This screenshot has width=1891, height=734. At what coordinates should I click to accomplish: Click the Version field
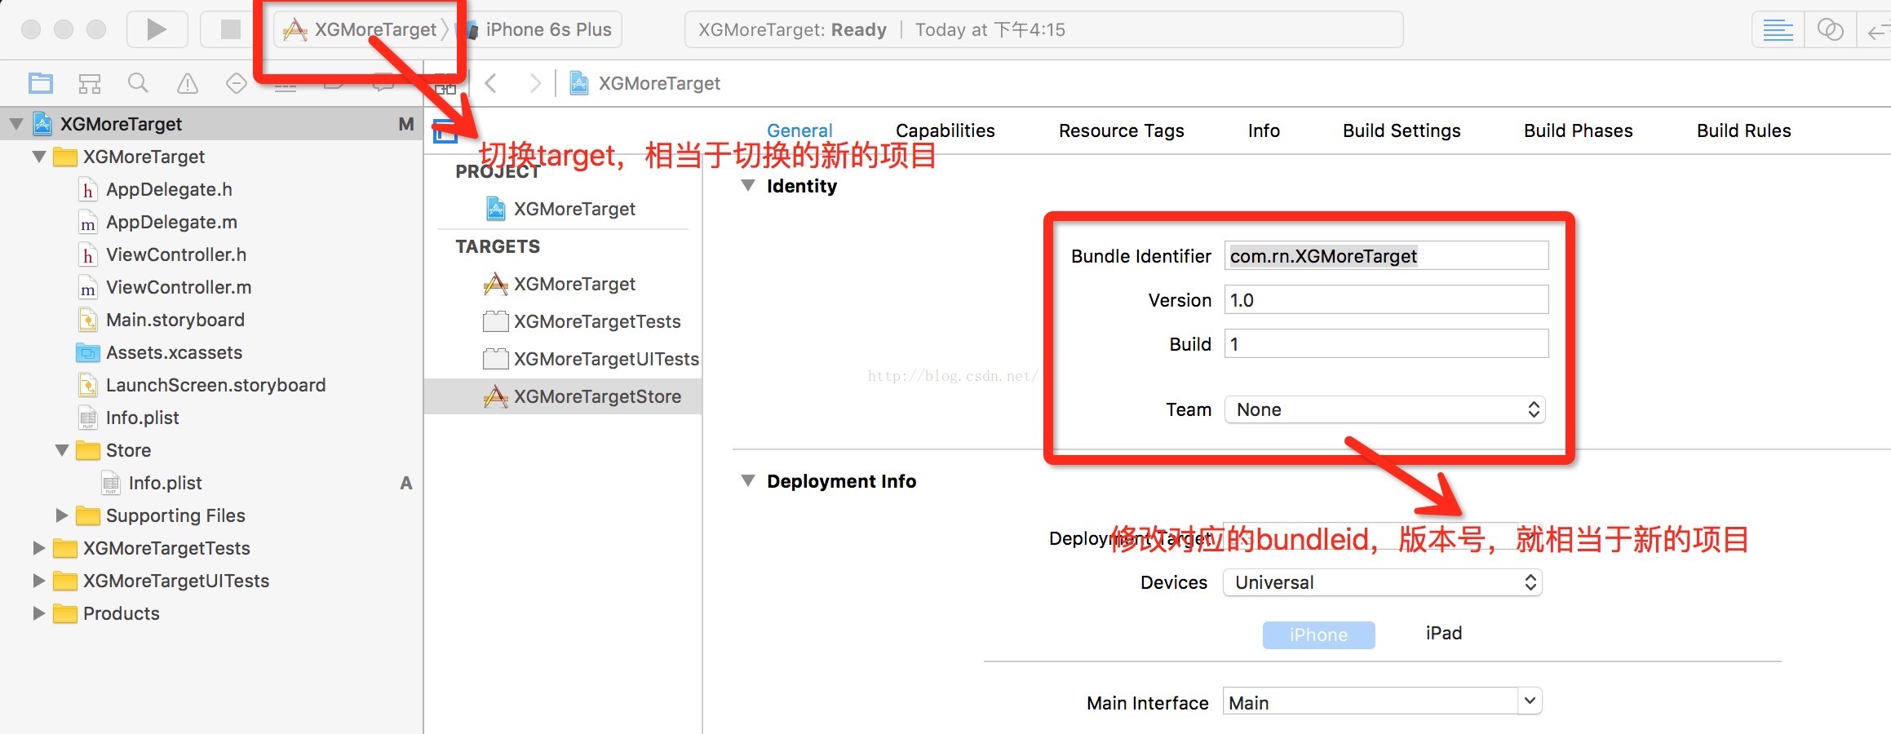(1386, 299)
